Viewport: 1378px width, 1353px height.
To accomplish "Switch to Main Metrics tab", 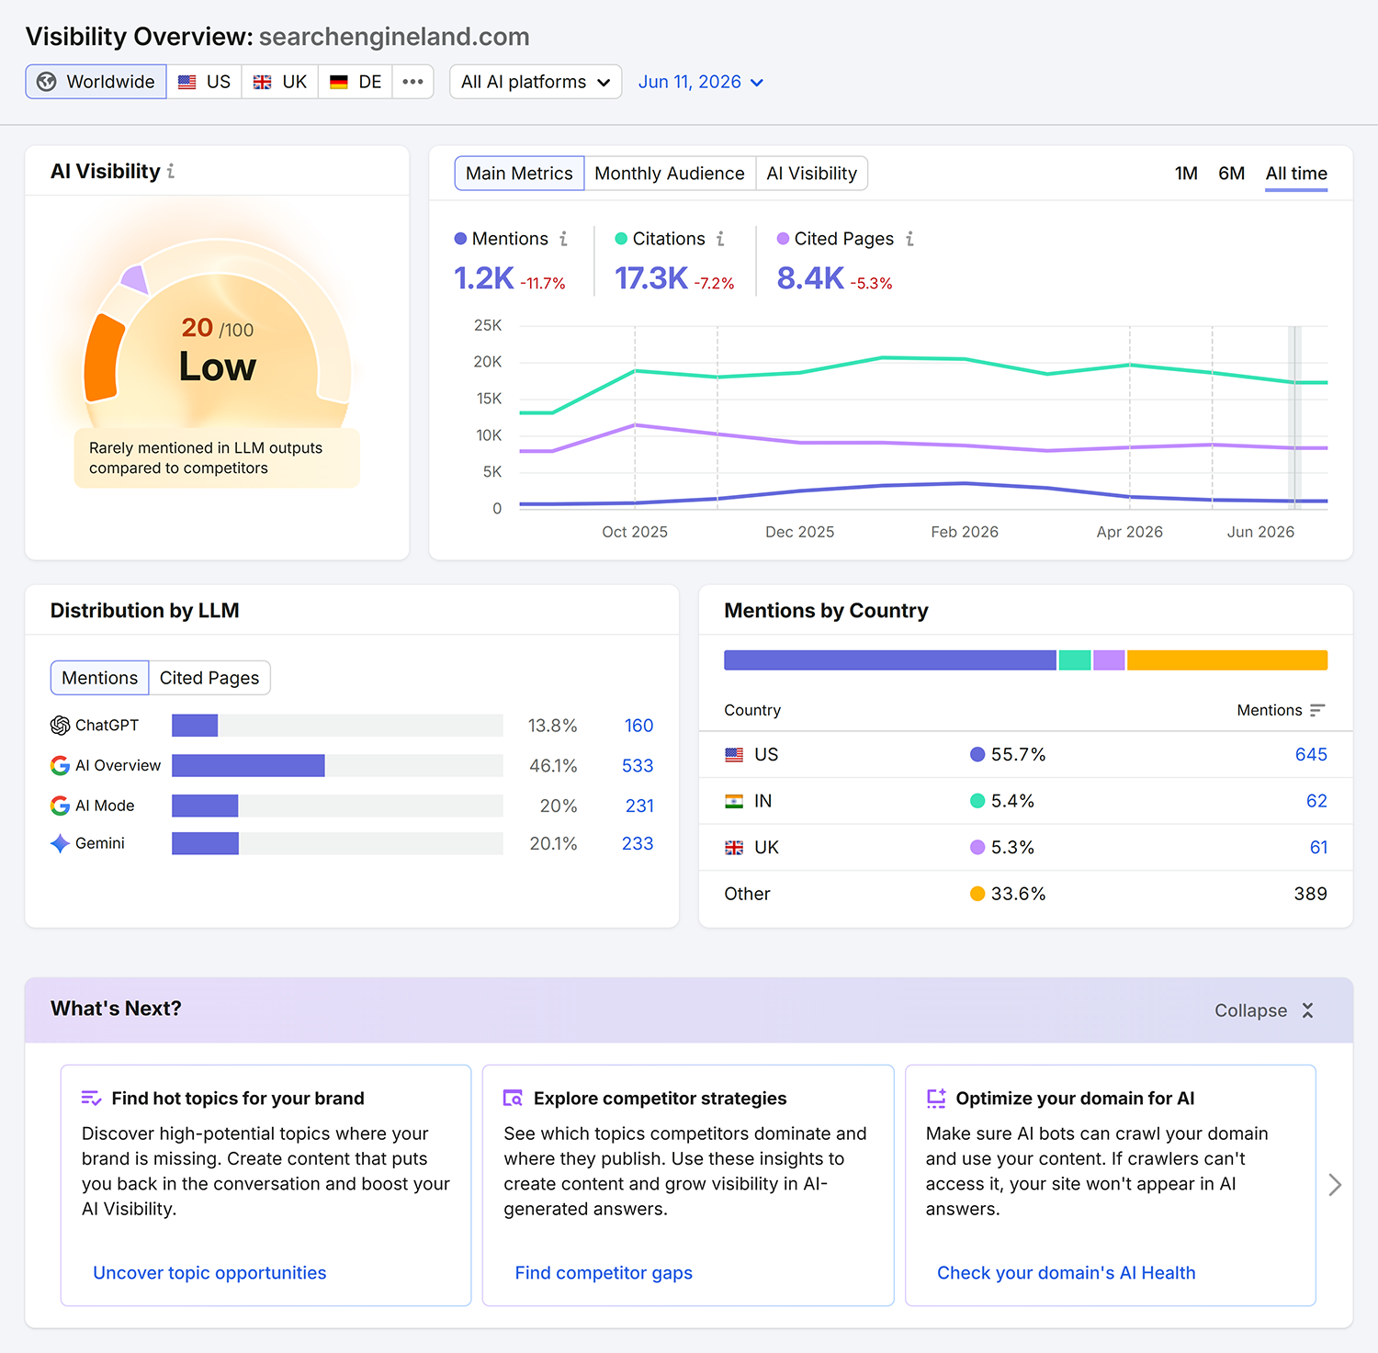I will 519,174.
